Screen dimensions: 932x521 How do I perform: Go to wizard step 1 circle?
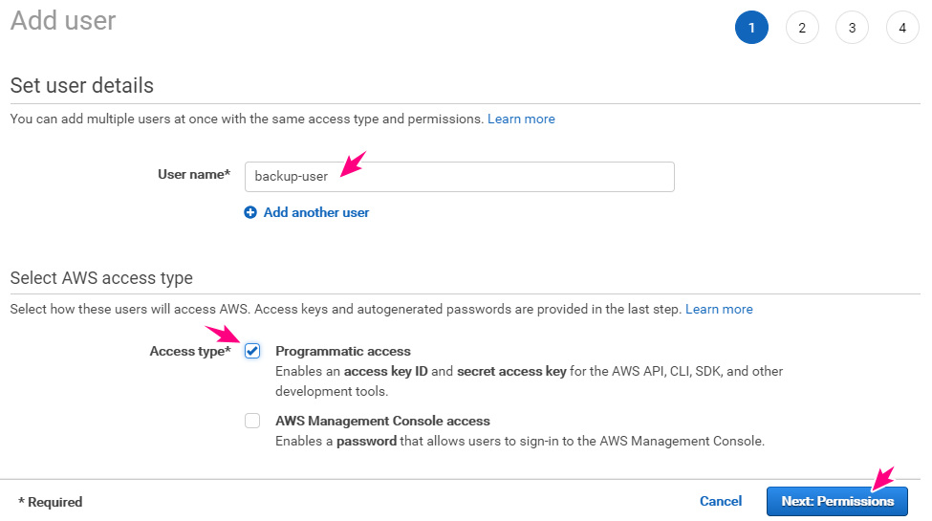[751, 28]
